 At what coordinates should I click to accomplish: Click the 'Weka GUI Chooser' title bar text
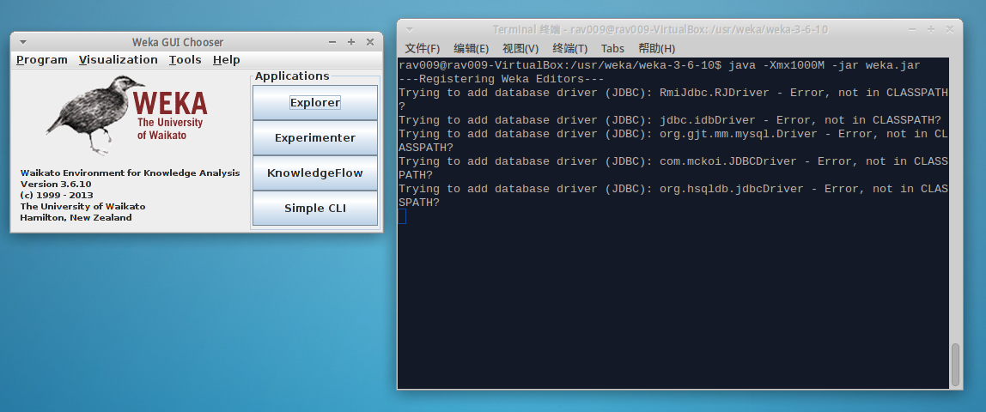click(x=177, y=42)
